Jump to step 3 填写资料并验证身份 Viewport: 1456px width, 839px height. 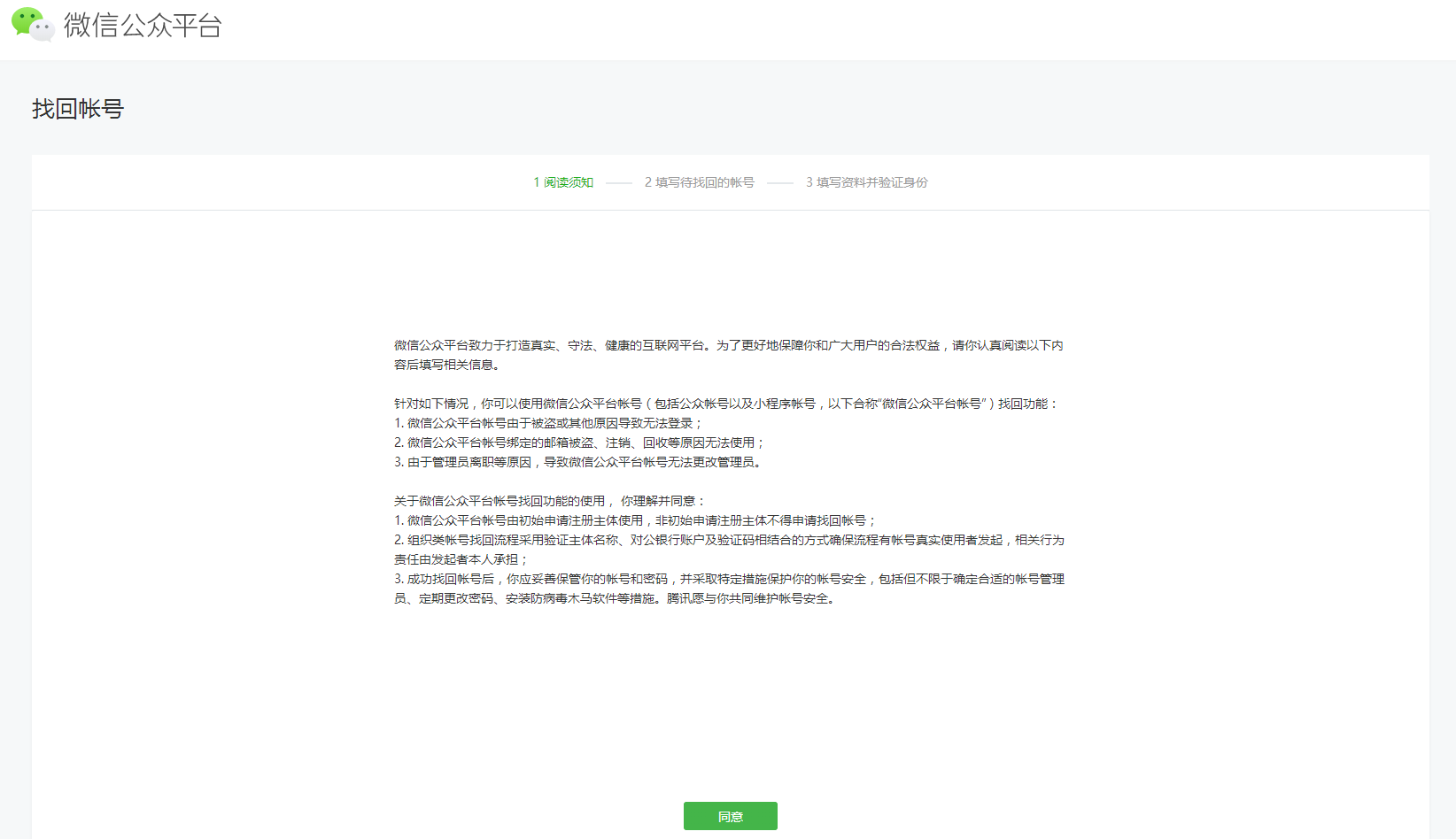pyautogui.click(x=866, y=182)
